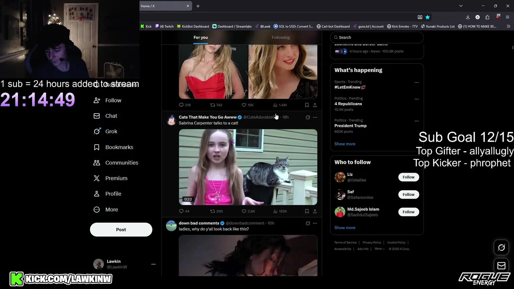Screen dimensions: 514x289
Task: Close the Home / X browser tab
Action: click(x=188, y=6)
